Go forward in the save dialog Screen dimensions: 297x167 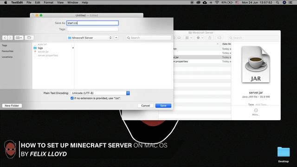10,38
